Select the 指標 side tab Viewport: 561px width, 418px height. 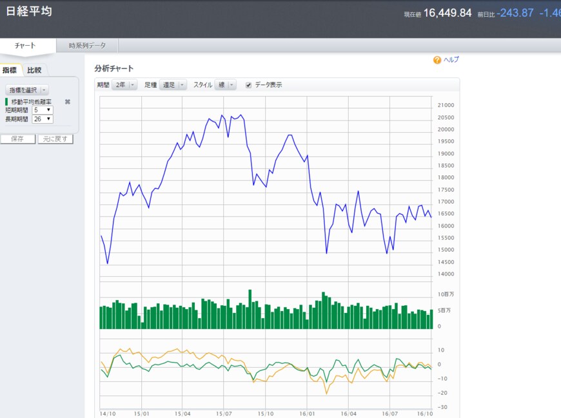pos(10,70)
